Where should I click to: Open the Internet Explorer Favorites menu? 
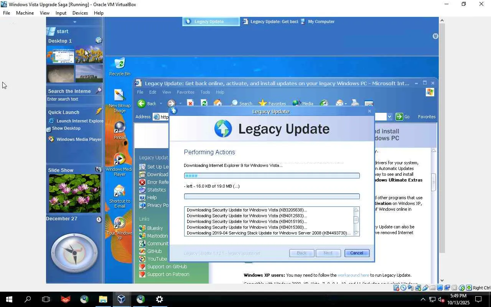click(x=185, y=92)
